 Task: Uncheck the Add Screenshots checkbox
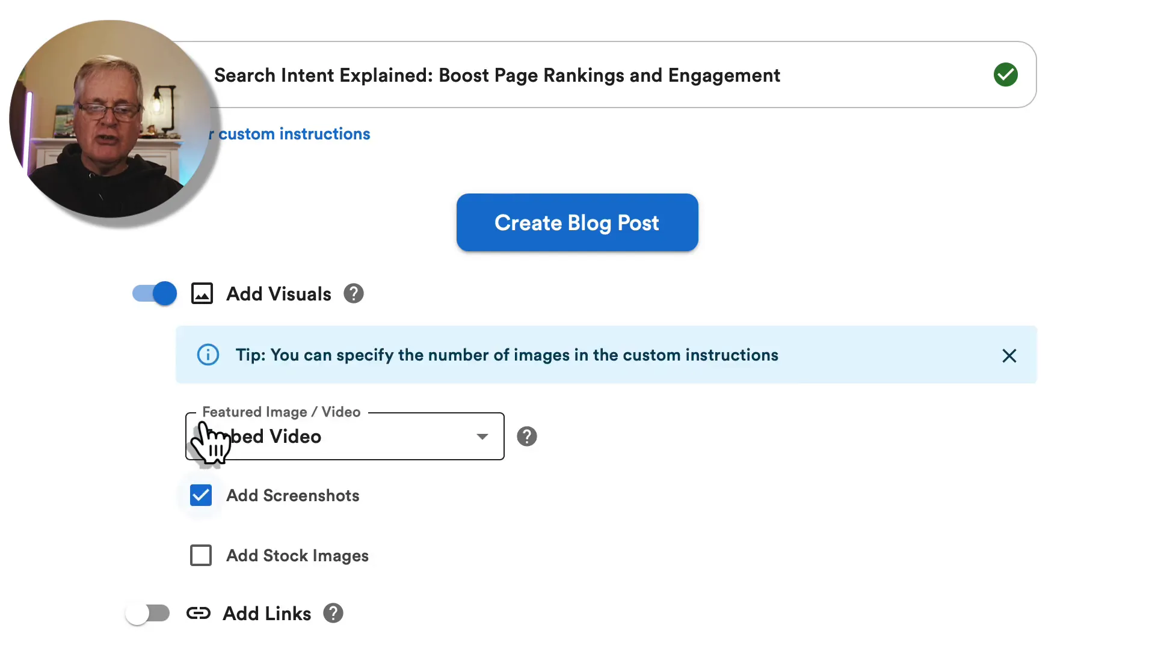coord(201,495)
